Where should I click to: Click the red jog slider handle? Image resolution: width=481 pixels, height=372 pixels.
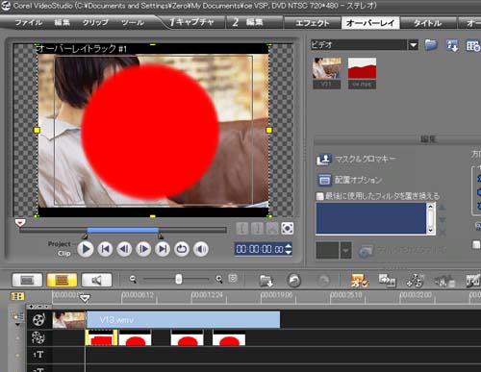pyautogui.click(x=20, y=222)
